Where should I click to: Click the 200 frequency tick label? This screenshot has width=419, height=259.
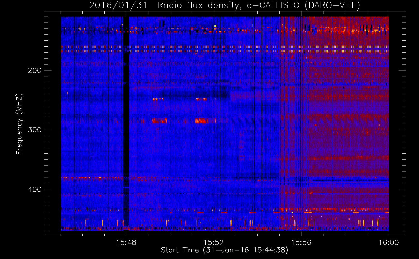[x=35, y=70]
